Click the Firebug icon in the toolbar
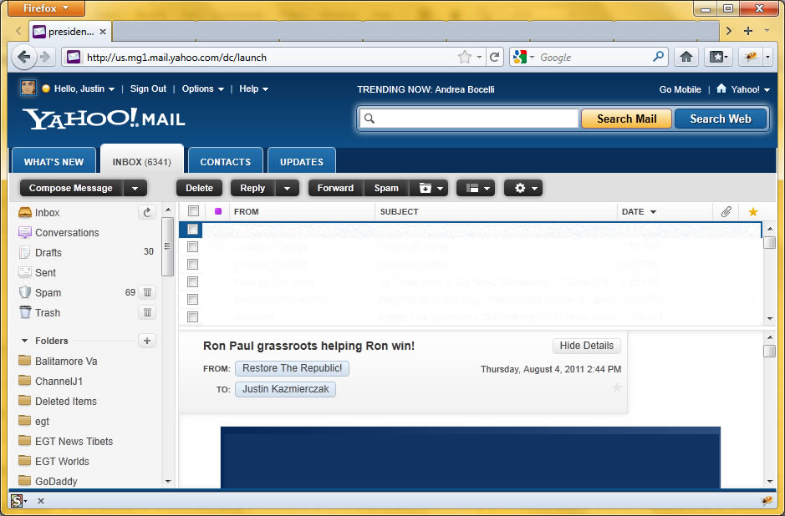 pyautogui.click(x=751, y=57)
